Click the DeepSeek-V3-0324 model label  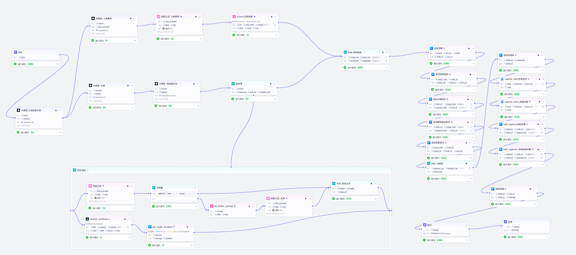168,96
